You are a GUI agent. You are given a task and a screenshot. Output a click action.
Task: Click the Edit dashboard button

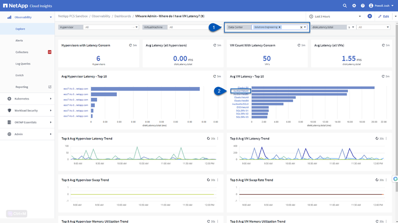coord(383,16)
